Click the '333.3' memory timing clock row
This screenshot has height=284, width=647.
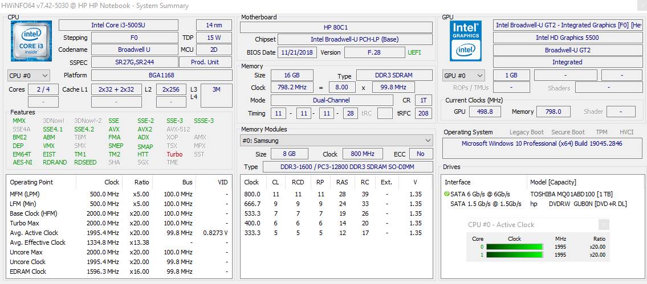[x=336, y=233]
